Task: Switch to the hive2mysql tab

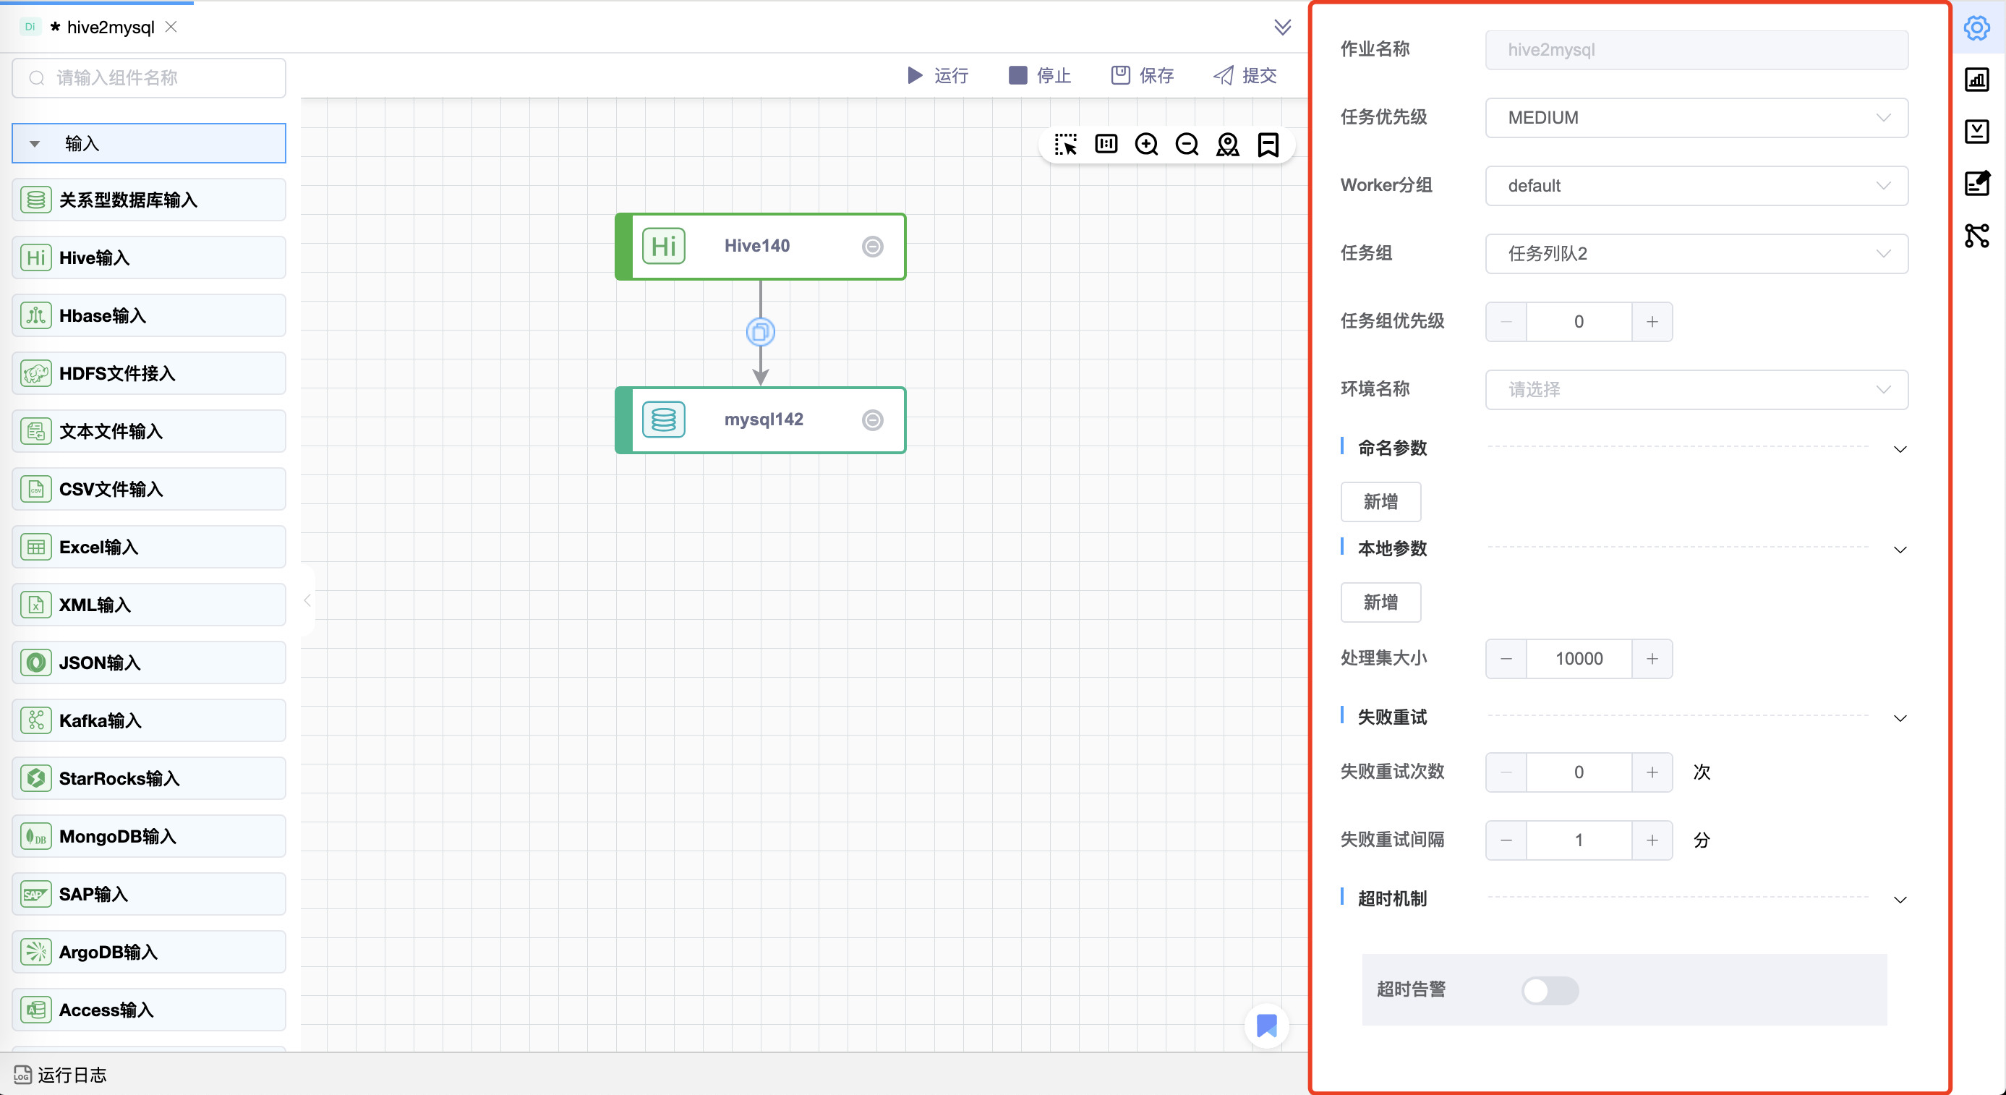Action: point(110,27)
